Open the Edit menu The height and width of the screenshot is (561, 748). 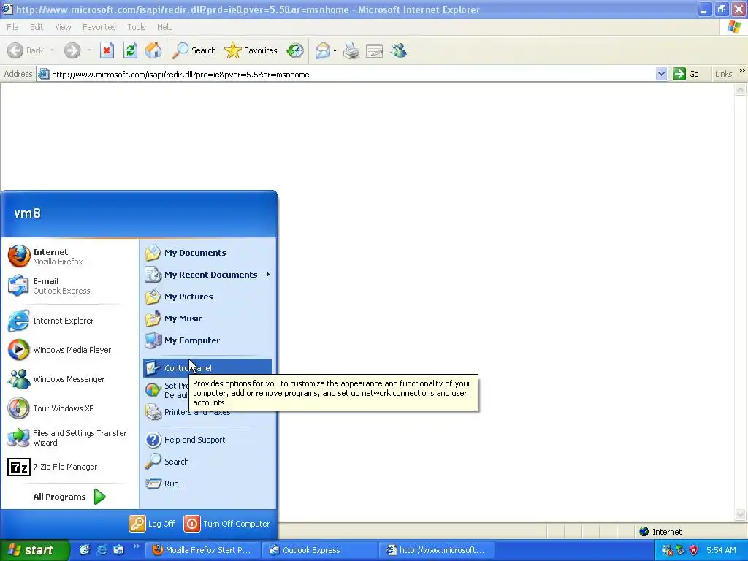click(x=37, y=27)
